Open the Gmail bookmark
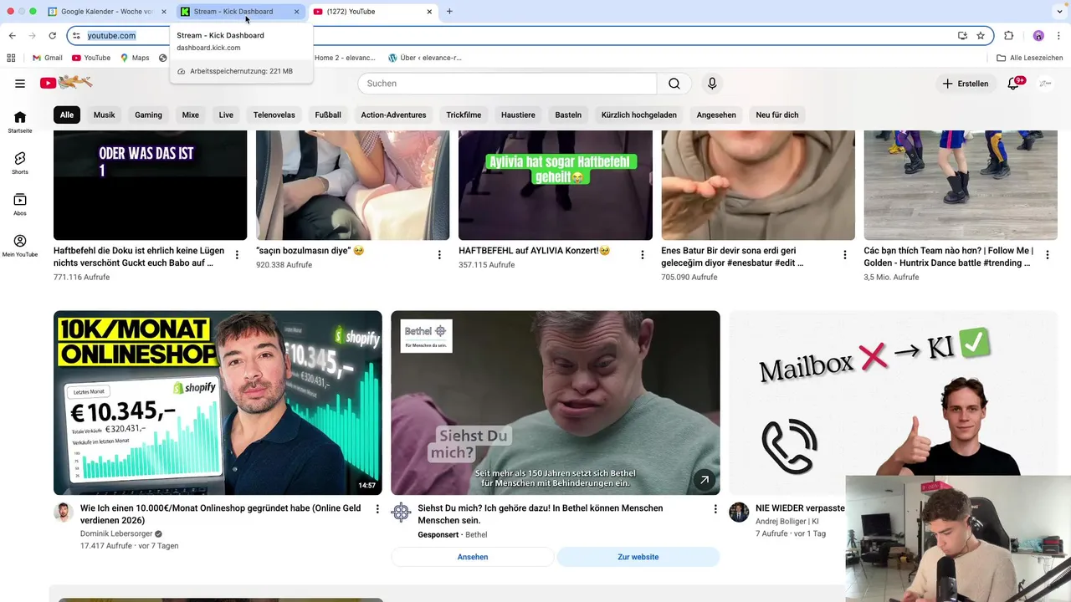 47,58
